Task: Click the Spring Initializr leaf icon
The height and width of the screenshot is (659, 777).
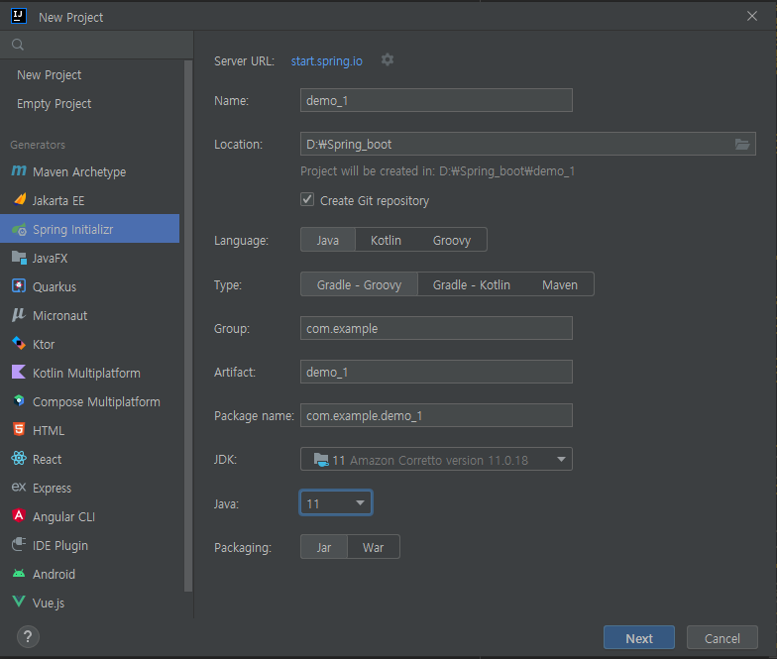Action: tap(20, 230)
